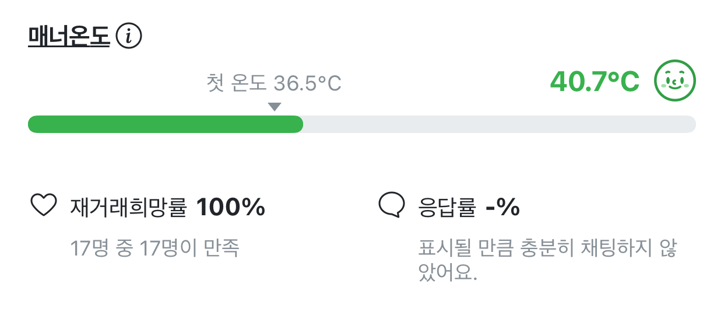Click the 36.5°C number in 첫 온도 label
Screen dimensions: 724x322
307,83
